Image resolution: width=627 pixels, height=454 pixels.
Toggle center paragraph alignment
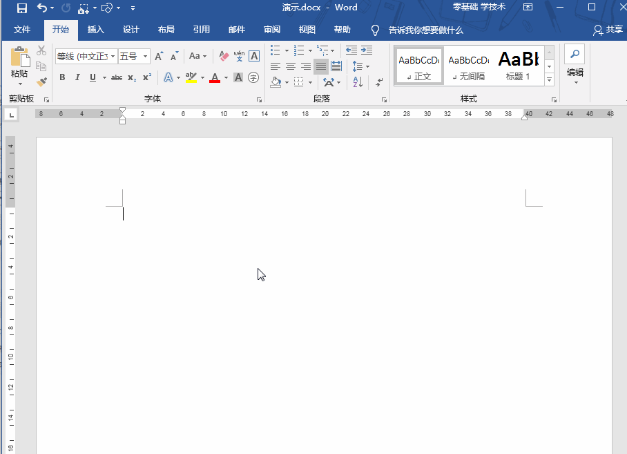click(x=290, y=66)
